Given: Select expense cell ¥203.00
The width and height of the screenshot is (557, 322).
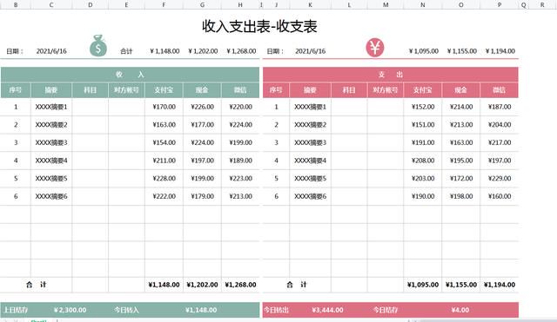Looking at the screenshot, I should [x=423, y=178].
